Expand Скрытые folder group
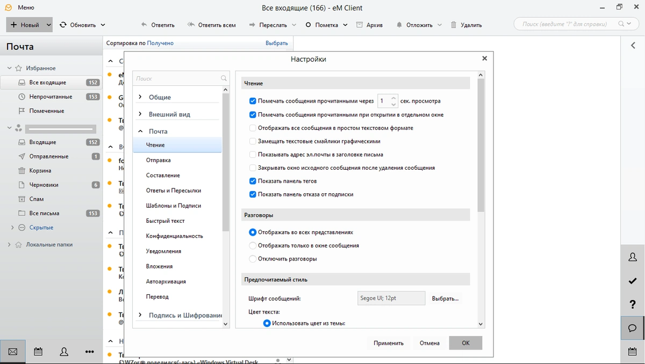This screenshot has width=645, height=364. click(12, 228)
